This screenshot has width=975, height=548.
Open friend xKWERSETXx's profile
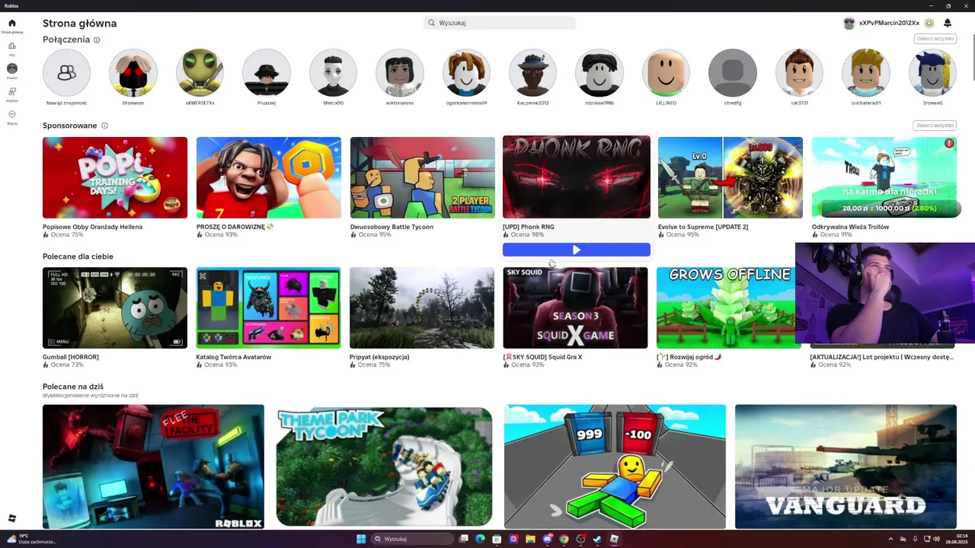point(200,73)
